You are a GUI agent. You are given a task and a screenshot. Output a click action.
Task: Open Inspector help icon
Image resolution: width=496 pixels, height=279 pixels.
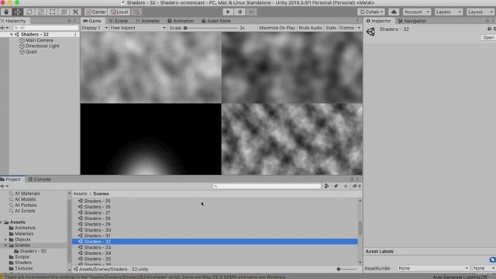pyautogui.click(x=489, y=29)
